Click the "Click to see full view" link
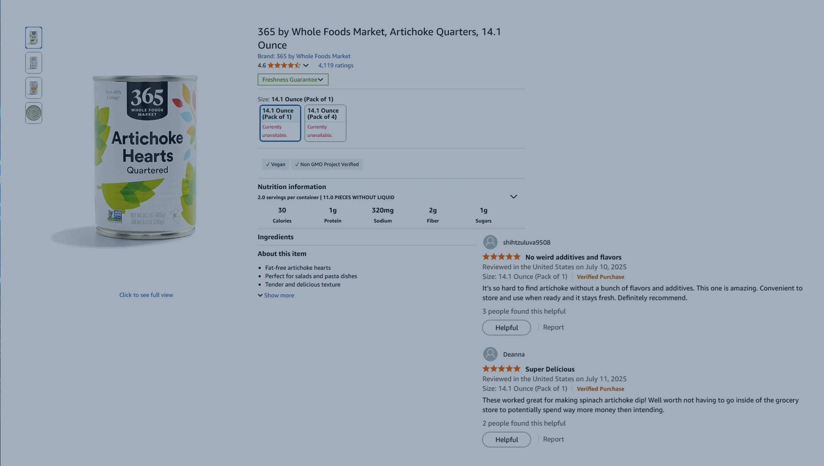This screenshot has height=466, width=824. (x=146, y=295)
